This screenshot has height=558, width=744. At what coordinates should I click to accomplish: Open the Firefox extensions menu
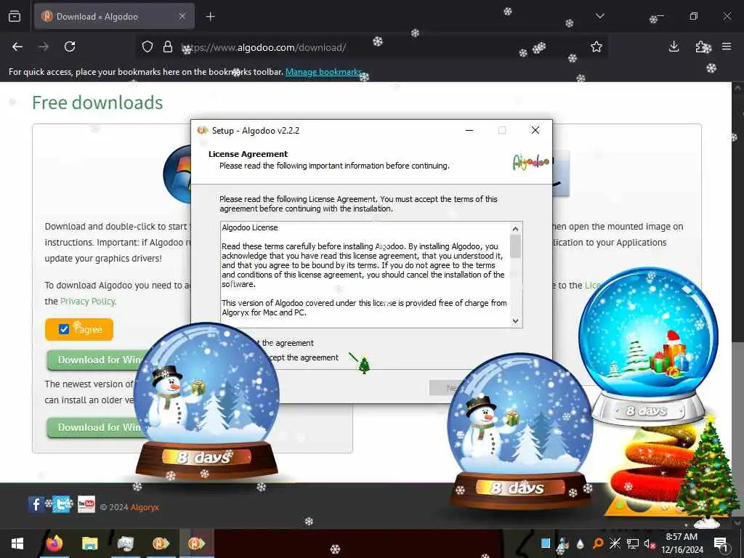(701, 46)
